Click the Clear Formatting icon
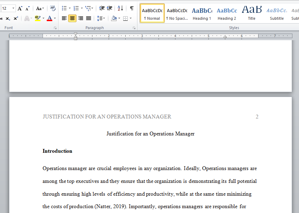 (53, 8)
